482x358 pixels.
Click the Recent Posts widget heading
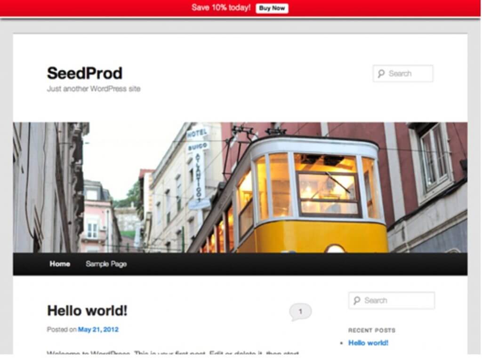(x=372, y=330)
